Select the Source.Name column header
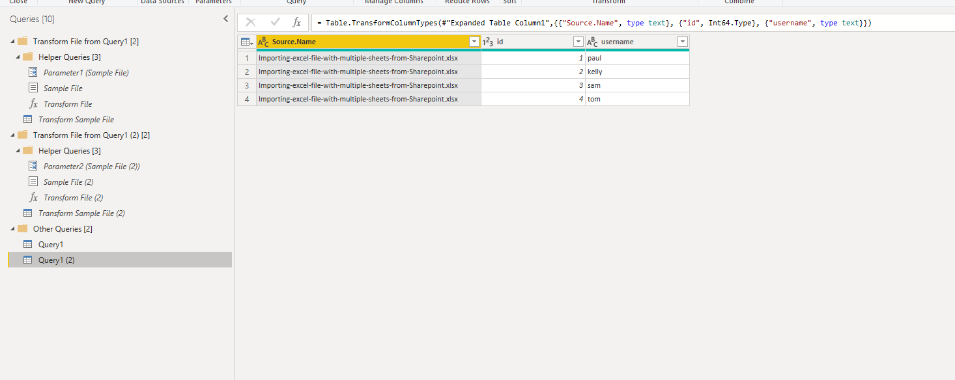 (x=369, y=42)
